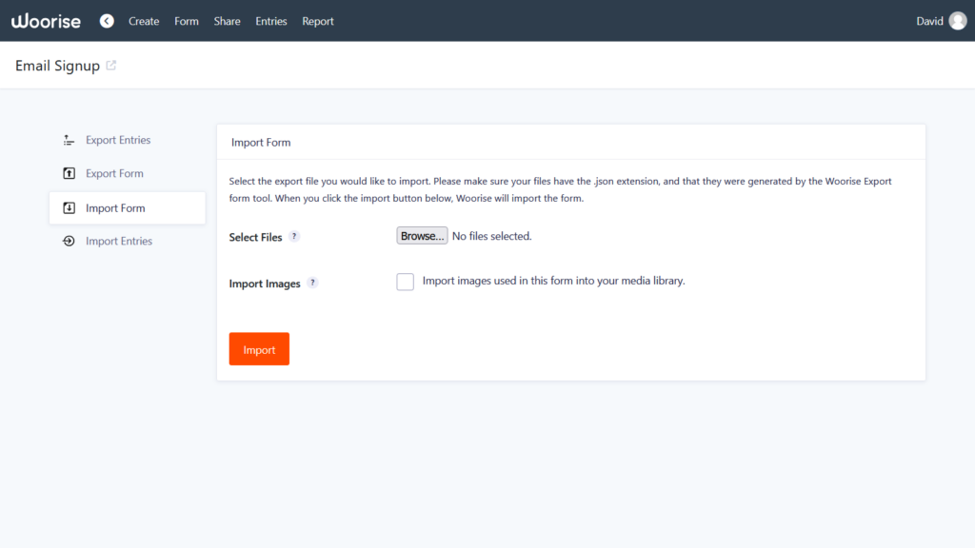975x548 pixels.
Task: Open the Report menu
Action: click(318, 20)
